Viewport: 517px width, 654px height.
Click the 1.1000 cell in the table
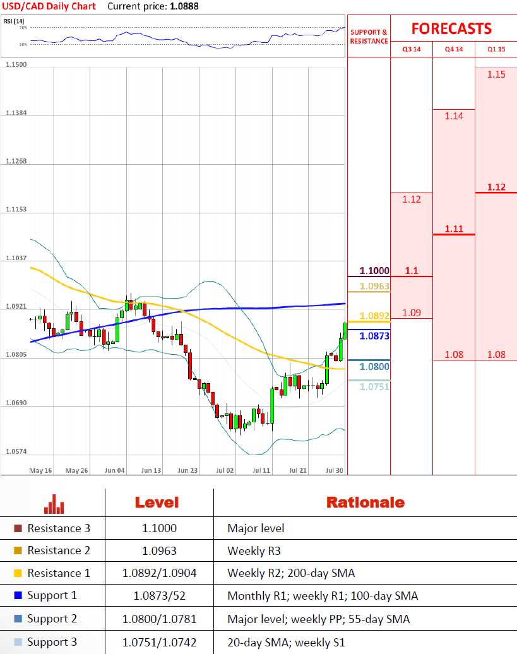pyautogui.click(x=159, y=528)
